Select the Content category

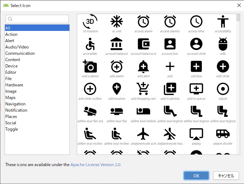tap(37, 59)
